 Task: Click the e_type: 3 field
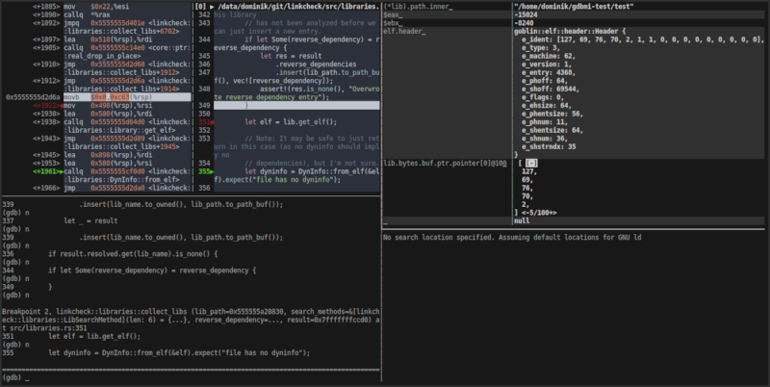click(x=541, y=48)
